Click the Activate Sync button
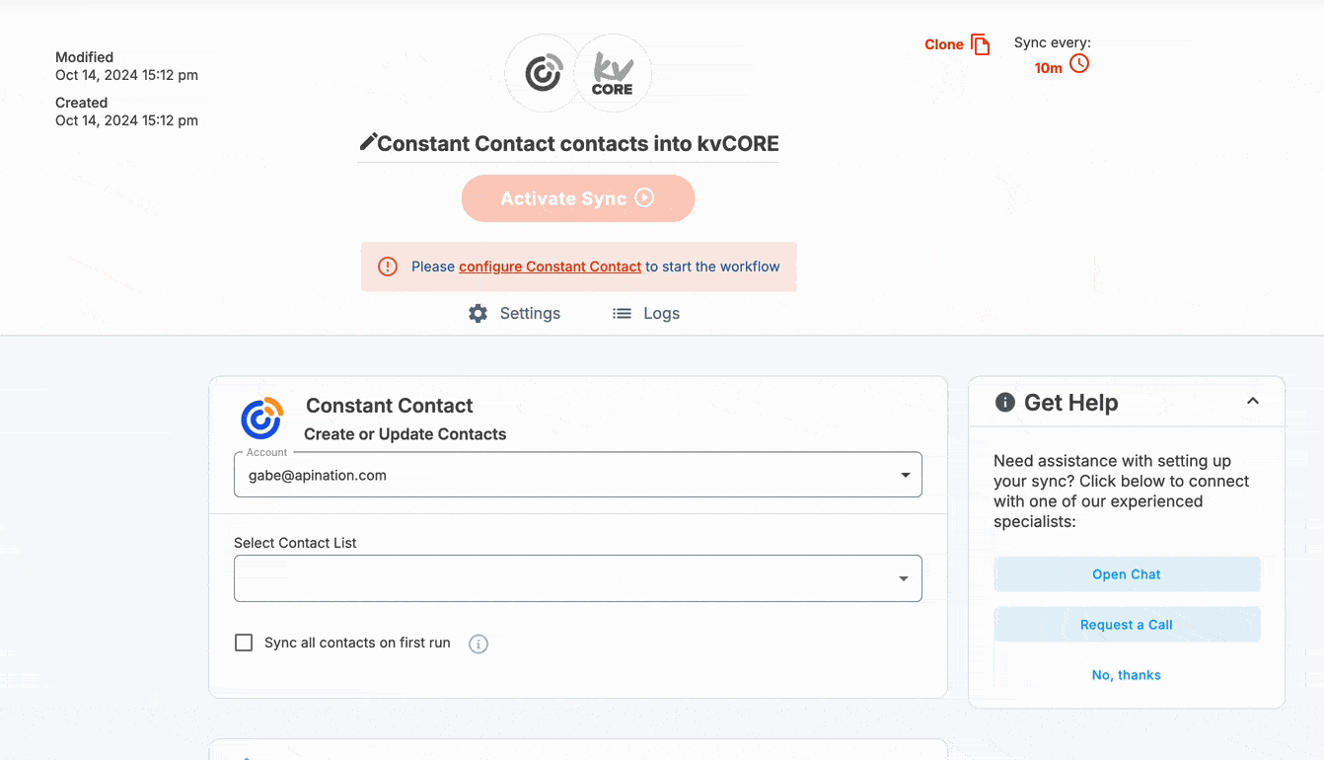Screen dimensions: 1324x760 click(578, 198)
